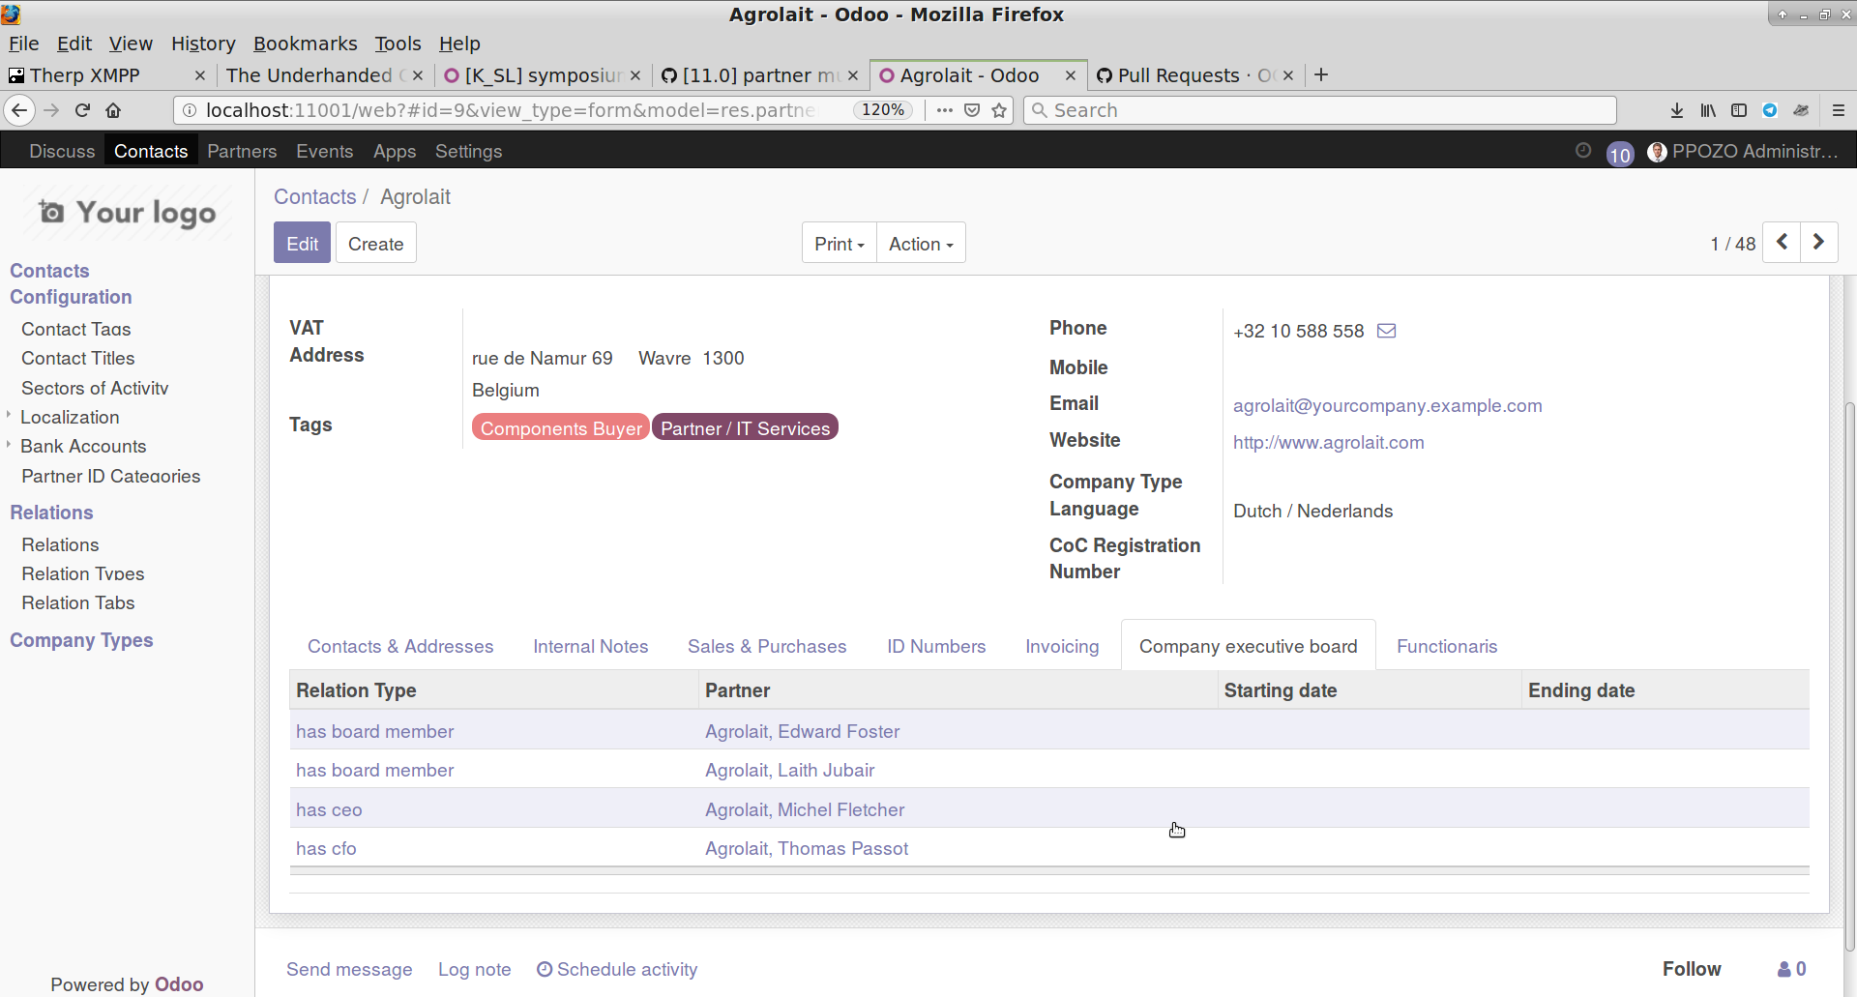This screenshot has height=997, width=1857.
Task: Open a new browser tab
Action: point(1321,74)
